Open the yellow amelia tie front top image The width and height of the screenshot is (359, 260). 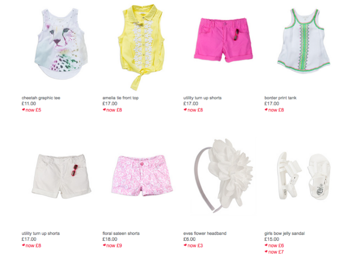click(x=141, y=47)
